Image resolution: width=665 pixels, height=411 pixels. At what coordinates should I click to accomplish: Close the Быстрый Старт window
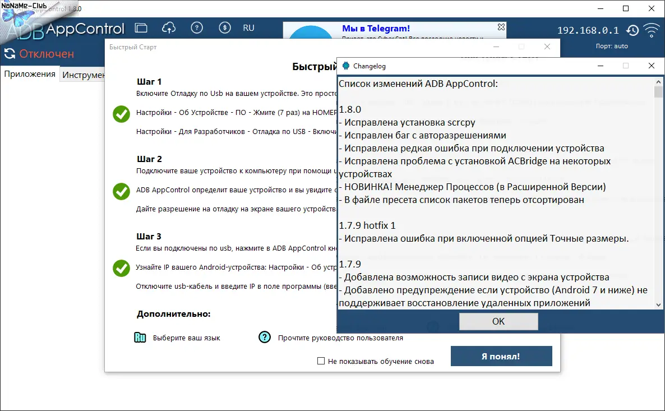[547, 47]
